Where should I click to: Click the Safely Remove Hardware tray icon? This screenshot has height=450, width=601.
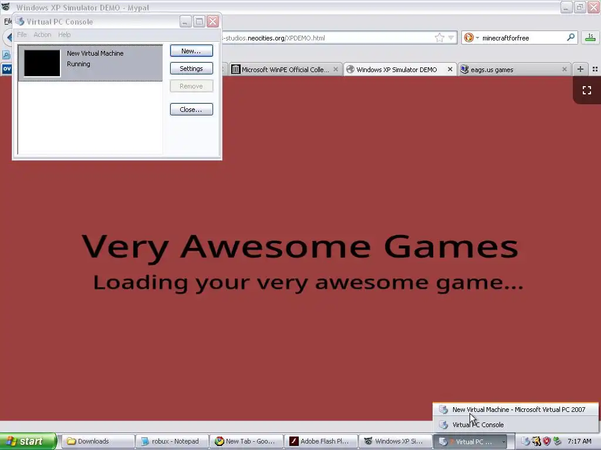[557, 441]
